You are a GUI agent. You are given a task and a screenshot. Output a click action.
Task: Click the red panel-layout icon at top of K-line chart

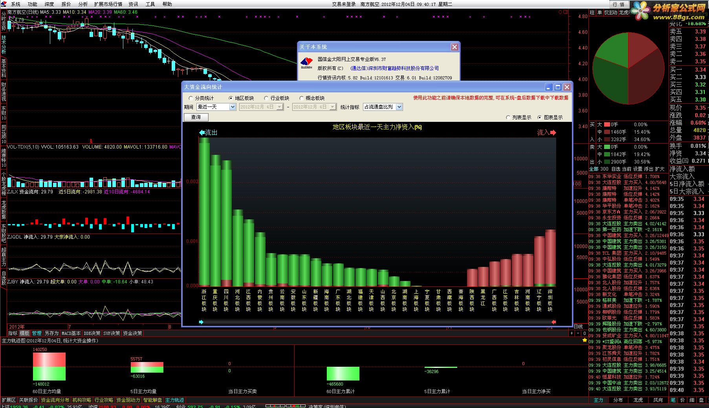566,12
